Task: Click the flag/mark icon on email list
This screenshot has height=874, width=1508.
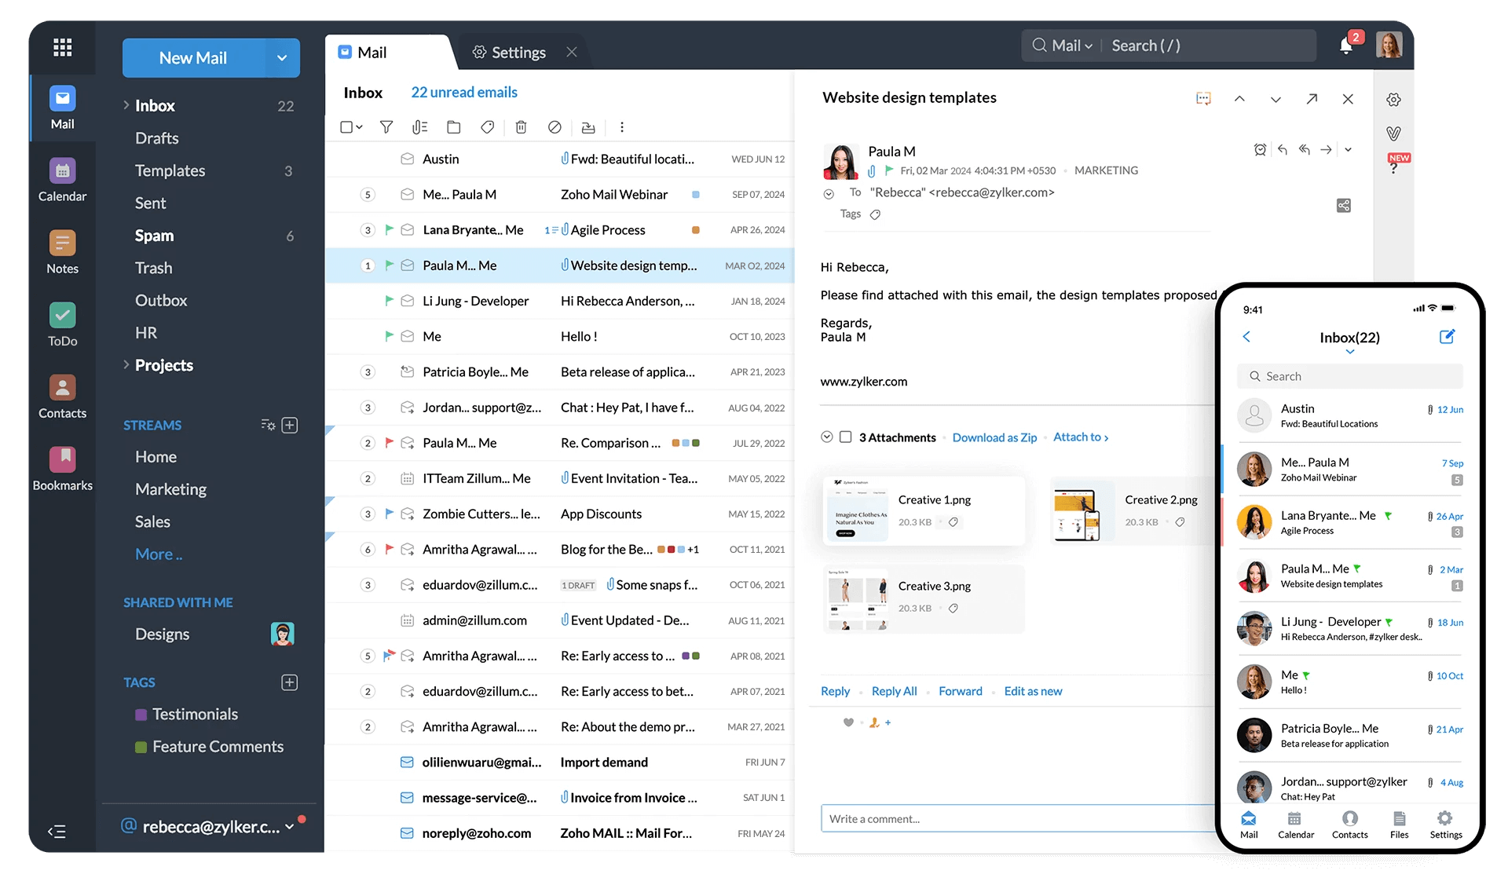Action: [x=387, y=265]
